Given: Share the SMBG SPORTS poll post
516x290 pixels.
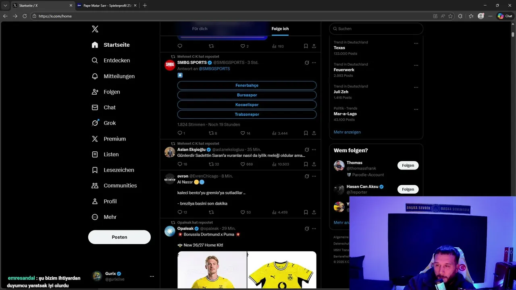Looking at the screenshot, I should click(x=314, y=133).
